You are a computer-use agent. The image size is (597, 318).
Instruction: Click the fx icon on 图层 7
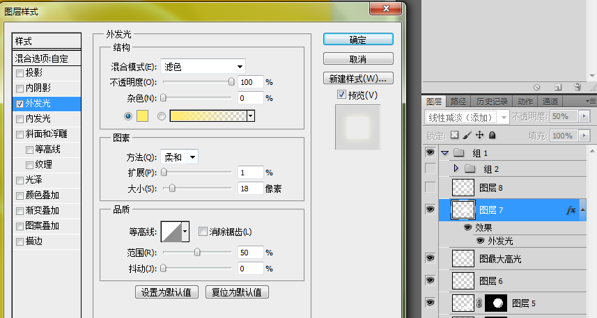pos(571,209)
